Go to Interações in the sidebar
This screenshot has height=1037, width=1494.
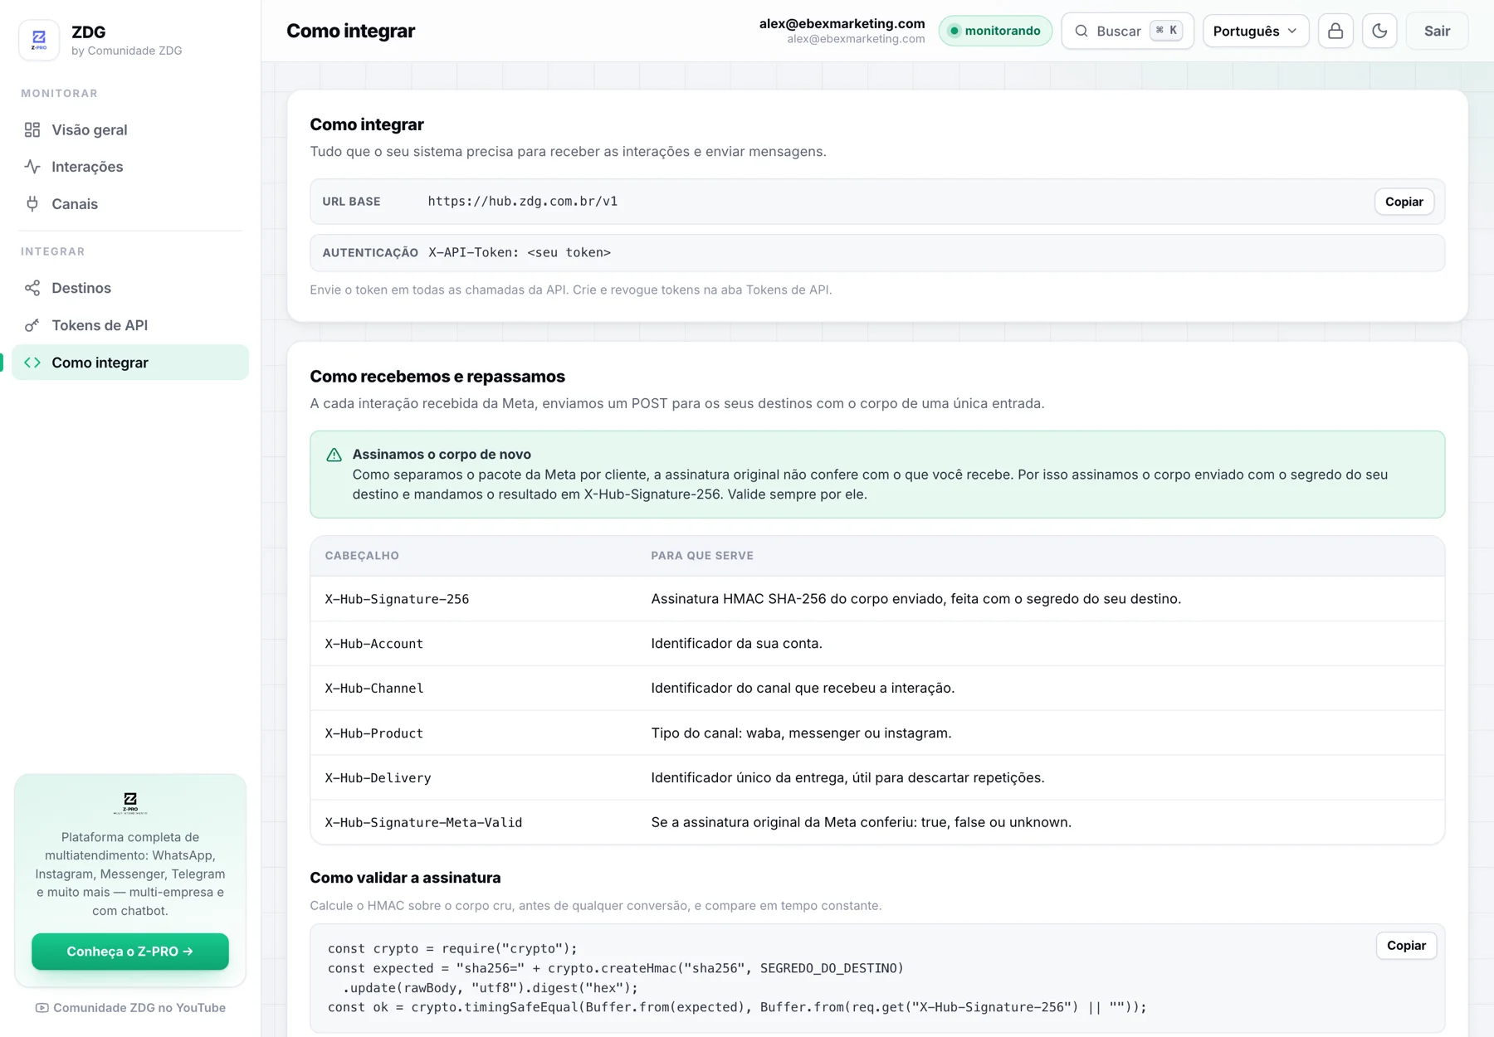(x=130, y=167)
